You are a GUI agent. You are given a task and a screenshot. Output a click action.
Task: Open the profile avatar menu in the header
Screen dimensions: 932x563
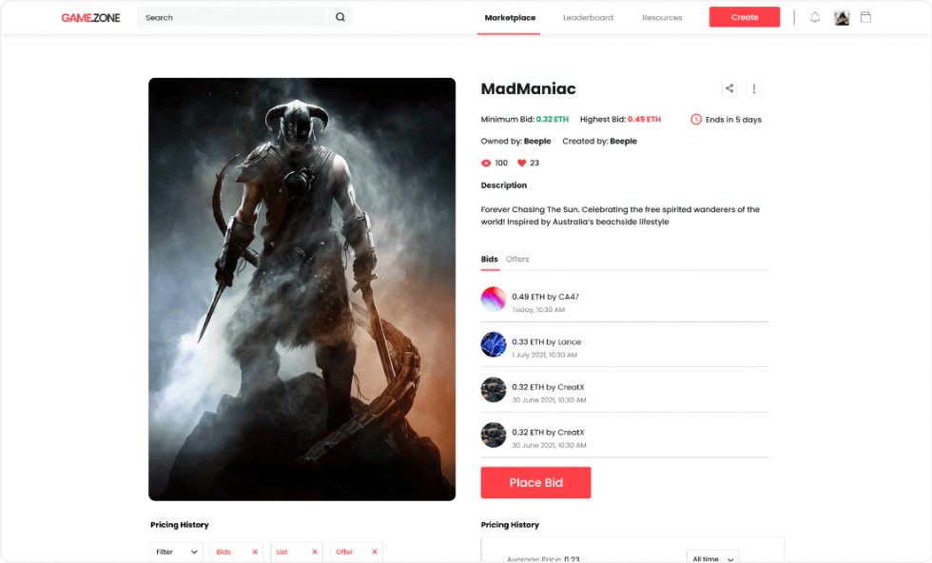[841, 16]
